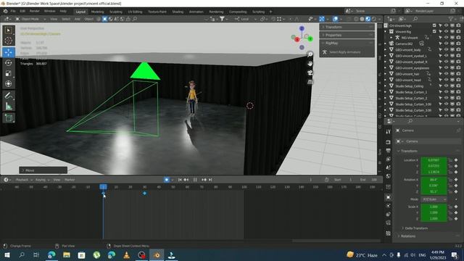Jump to timeline end frame

click(210, 180)
